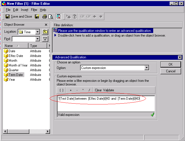Sort by the Type column header
Viewport: 185px width, 141px height.
tap(38, 46)
